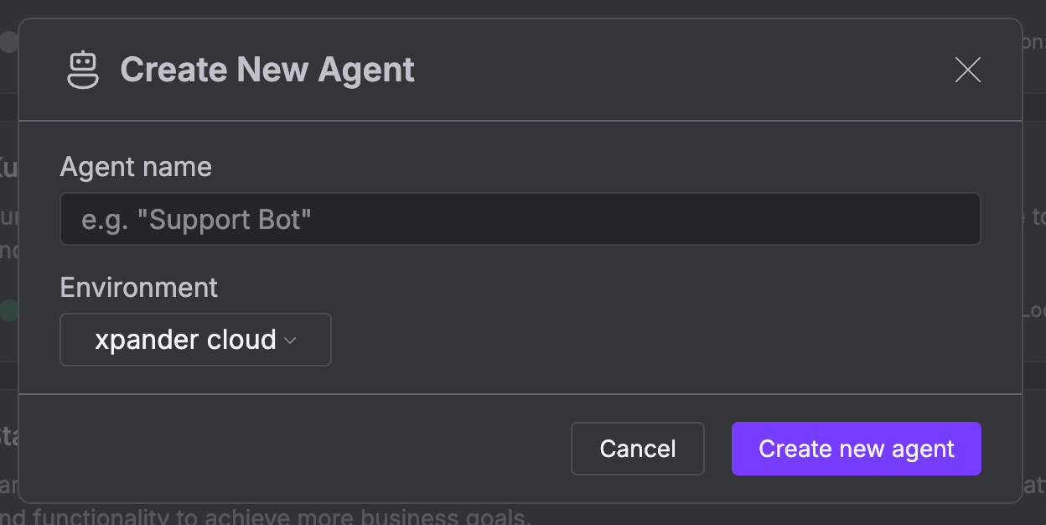
Task: Click the X icon to cancel agent creation
Action: (x=967, y=70)
